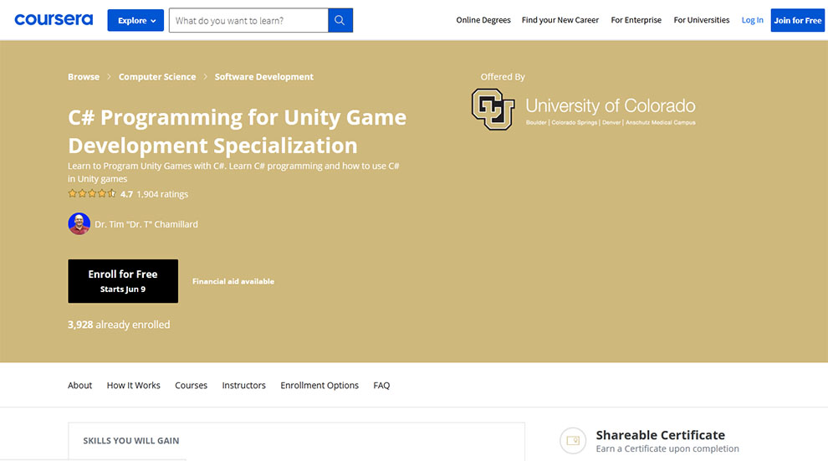The image size is (828, 461).
Task: Click the Offered By label
Action: tap(503, 77)
